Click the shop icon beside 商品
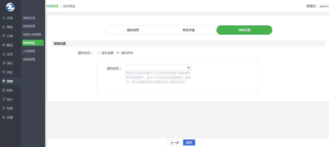Screen dimensions: 329x147 coord(4,27)
